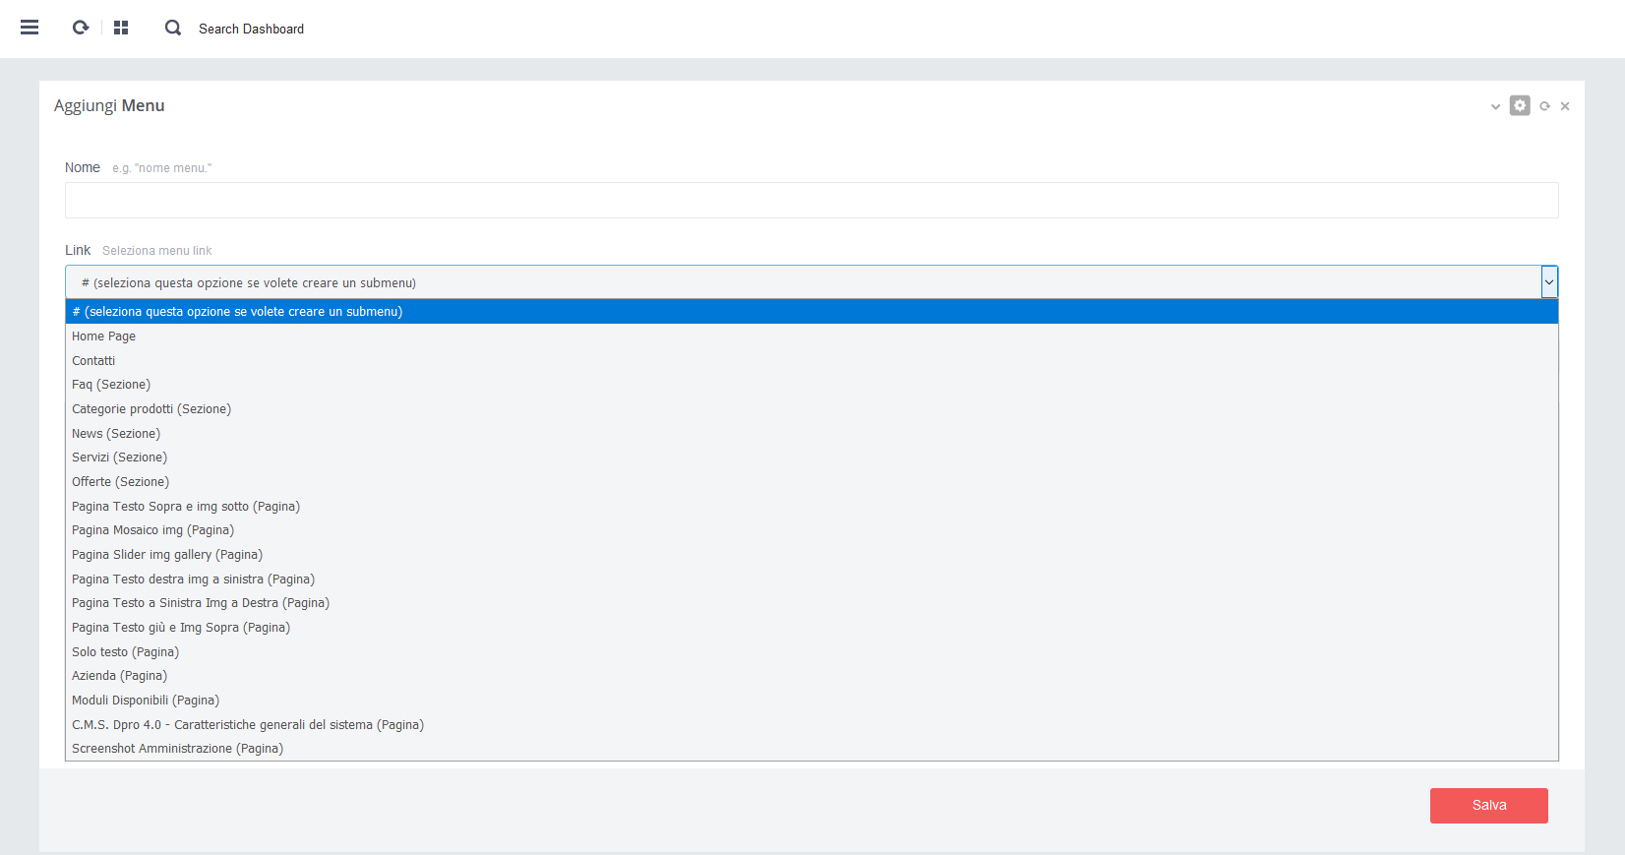Click the refresh icon in top bar
Image resolution: width=1625 pixels, height=855 pixels.
coord(81,28)
